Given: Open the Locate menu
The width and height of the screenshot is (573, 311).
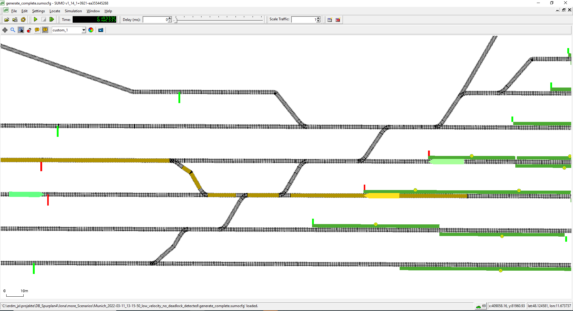Looking at the screenshot, I should click(55, 11).
